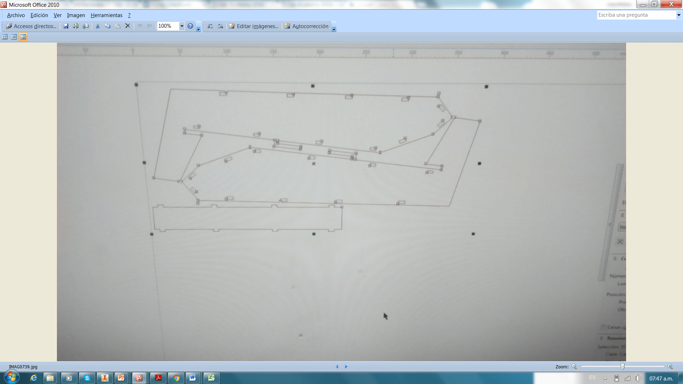The height and width of the screenshot is (384, 683).
Task: Open Picture Manager help icon
Action: pyautogui.click(x=190, y=26)
